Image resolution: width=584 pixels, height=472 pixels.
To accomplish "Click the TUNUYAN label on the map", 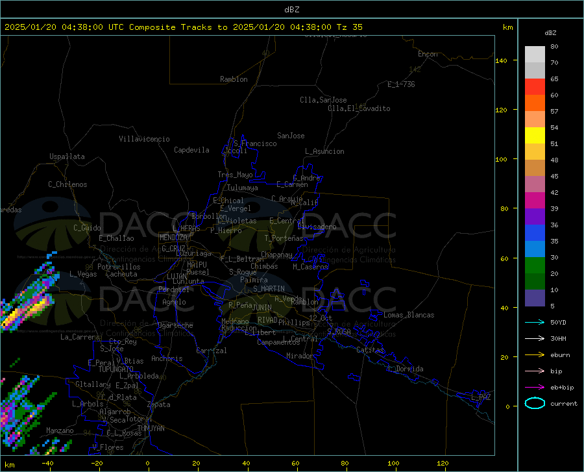I will click(151, 429).
